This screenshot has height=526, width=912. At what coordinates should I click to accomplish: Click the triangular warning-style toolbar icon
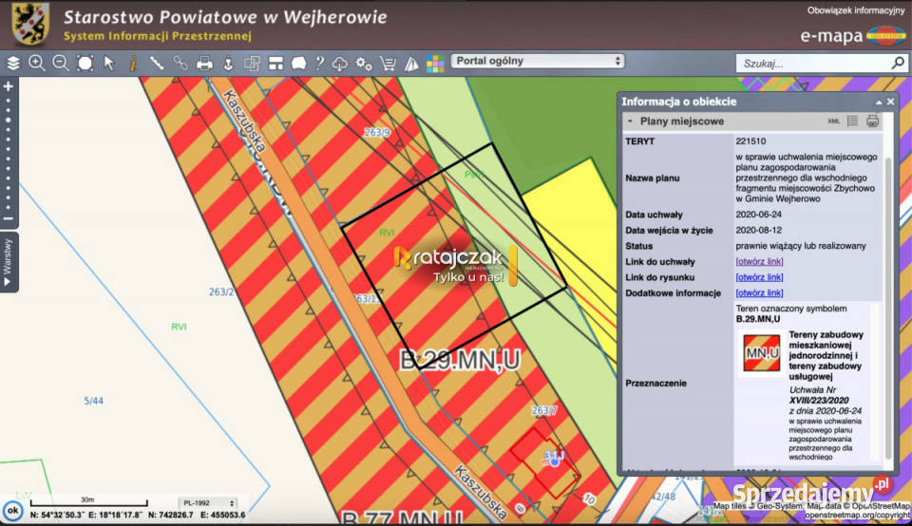411,64
